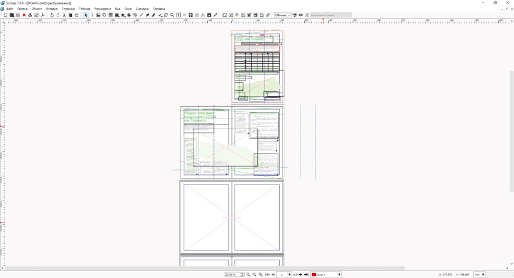Paste from clipboard with toolbar icon

click(x=77, y=15)
